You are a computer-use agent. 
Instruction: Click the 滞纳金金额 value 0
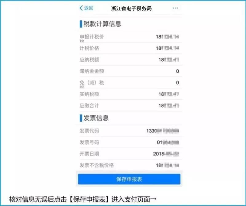click(177, 71)
